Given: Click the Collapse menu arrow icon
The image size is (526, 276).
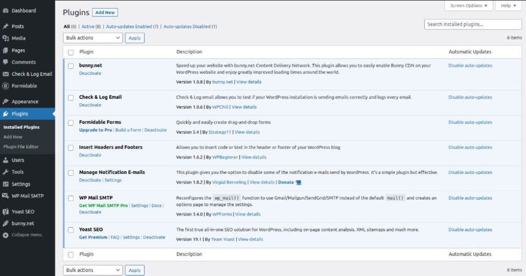Looking at the screenshot, I should click(5, 235).
